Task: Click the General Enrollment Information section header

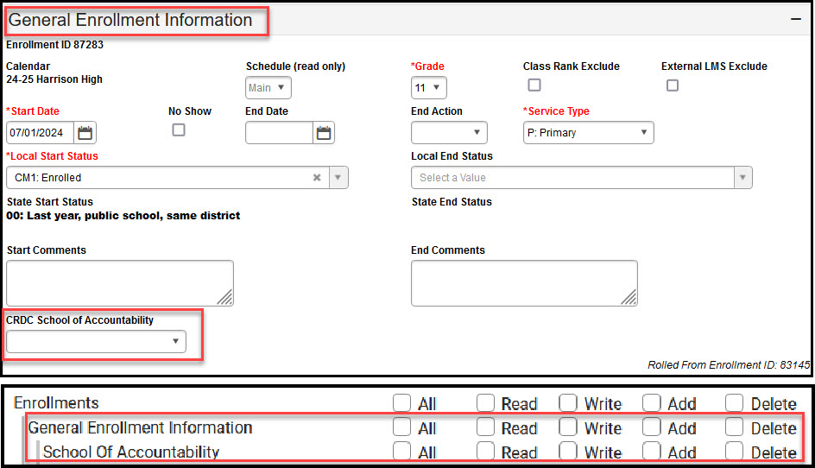Action: (x=130, y=20)
